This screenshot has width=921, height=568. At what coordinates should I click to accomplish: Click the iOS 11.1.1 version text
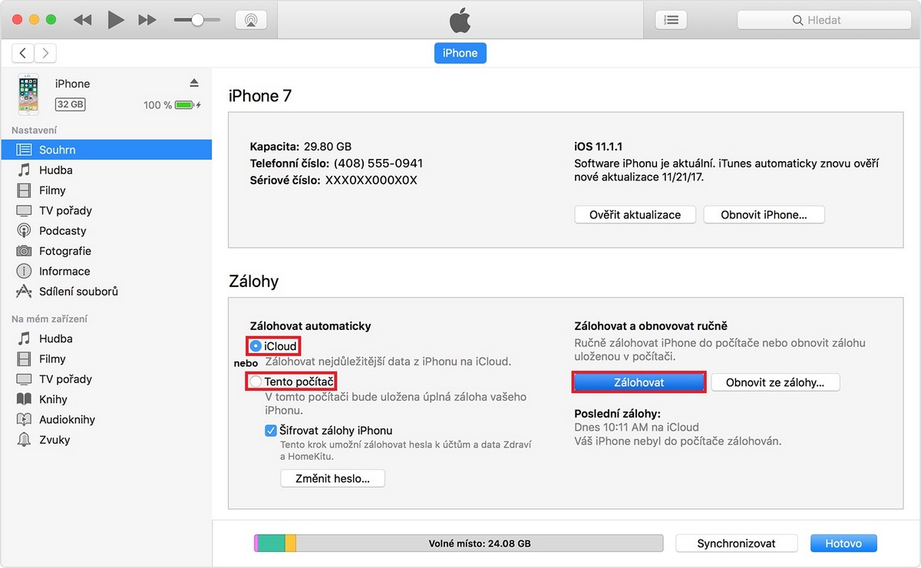[599, 146]
